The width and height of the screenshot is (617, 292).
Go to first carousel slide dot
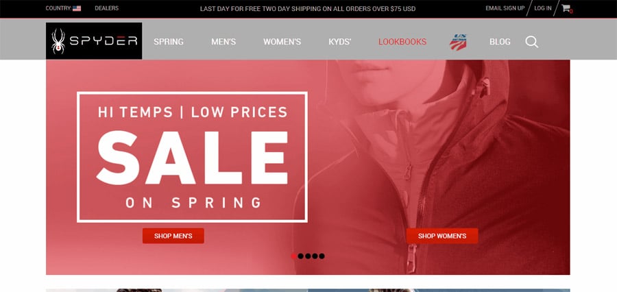point(293,256)
